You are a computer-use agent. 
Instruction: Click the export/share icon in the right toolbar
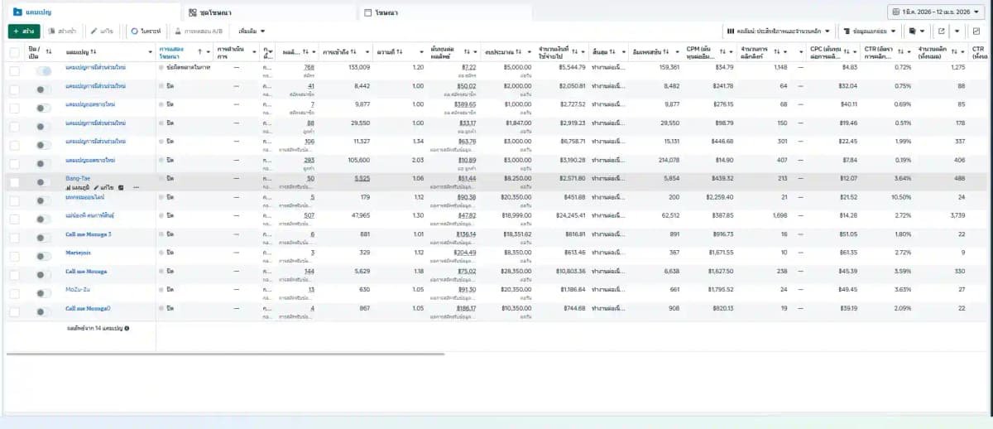pos(941,31)
